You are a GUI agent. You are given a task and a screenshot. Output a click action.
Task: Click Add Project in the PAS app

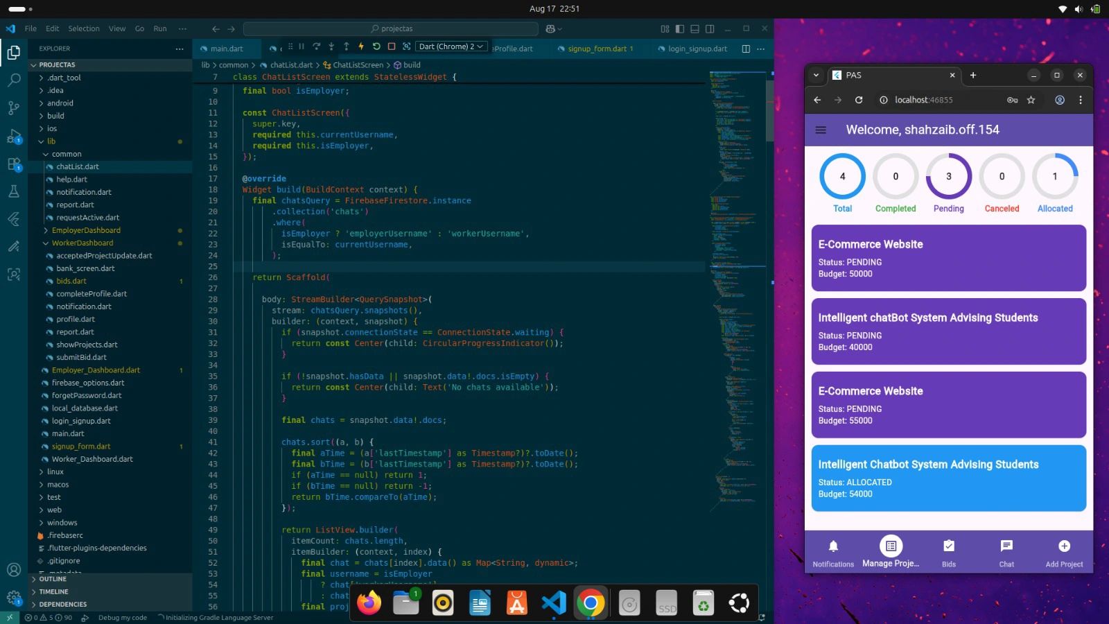(1064, 553)
